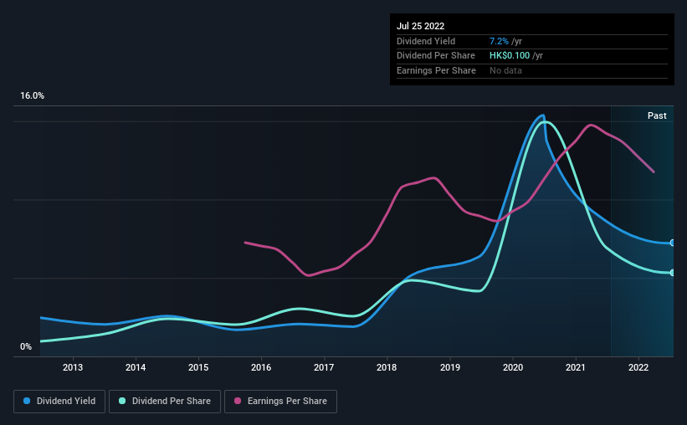
Task: Click the 0% y-axis label
Action: (x=26, y=346)
